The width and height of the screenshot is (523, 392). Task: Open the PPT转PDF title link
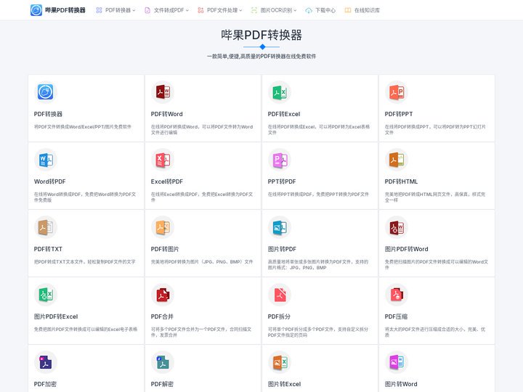[x=282, y=181]
